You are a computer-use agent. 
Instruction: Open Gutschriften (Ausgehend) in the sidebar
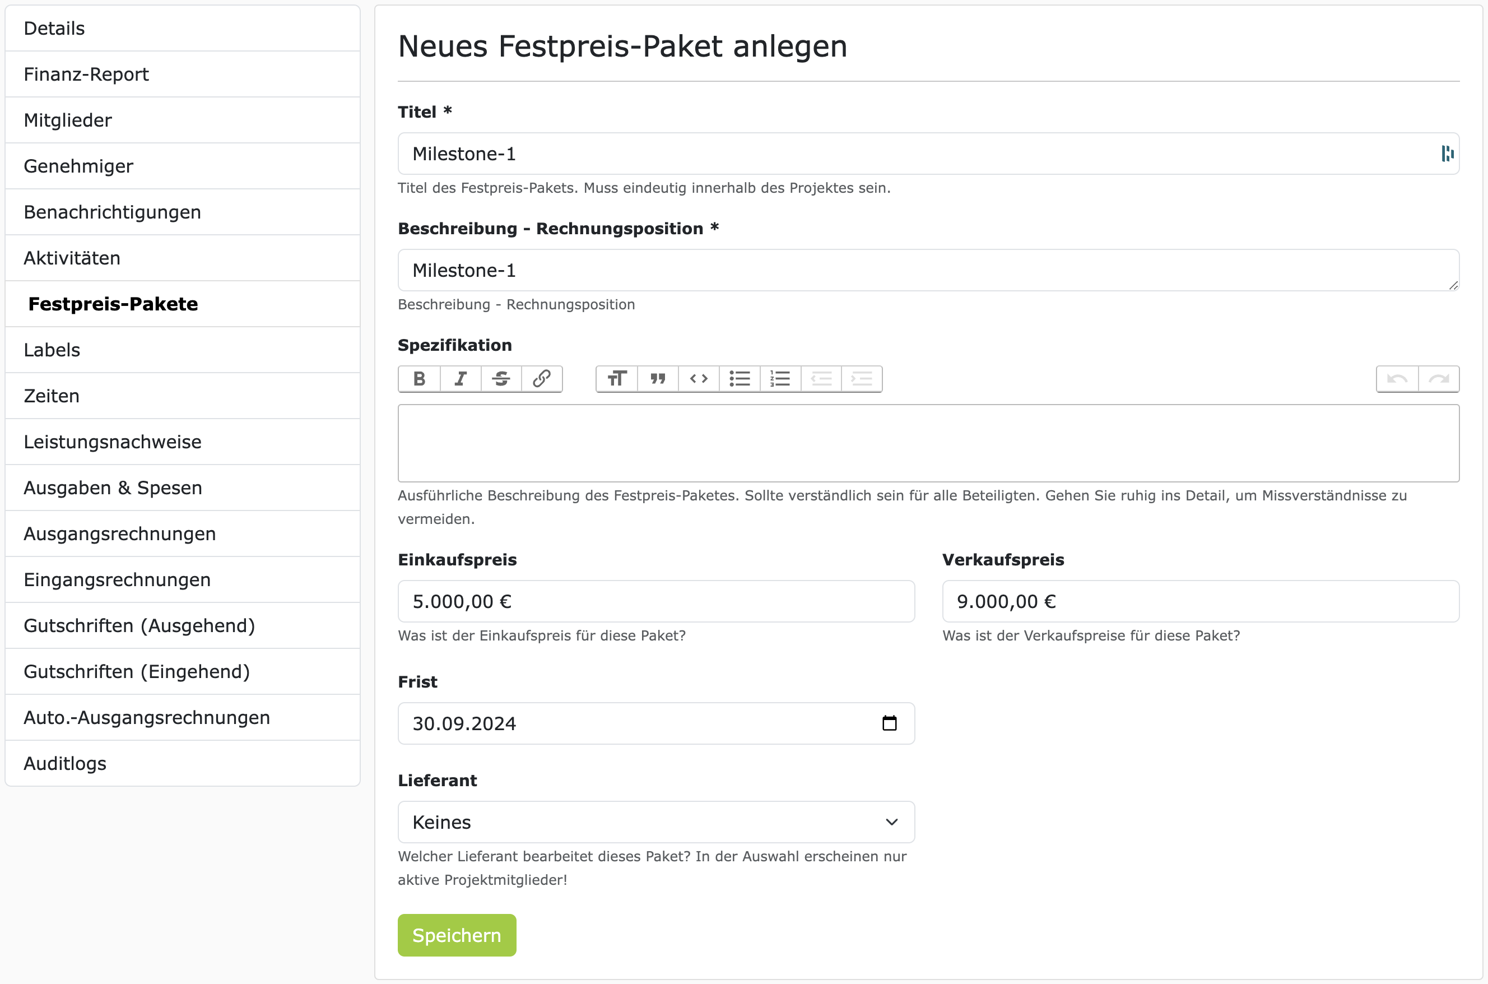[139, 625]
